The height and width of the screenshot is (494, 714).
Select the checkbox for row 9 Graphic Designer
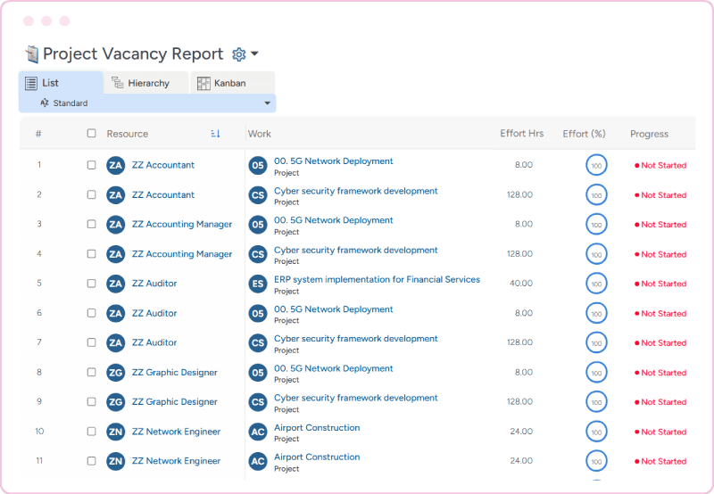coord(91,402)
